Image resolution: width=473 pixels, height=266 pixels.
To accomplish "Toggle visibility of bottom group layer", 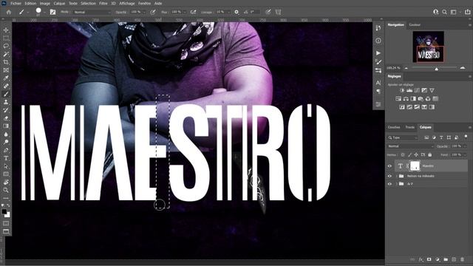I will tap(389, 184).
